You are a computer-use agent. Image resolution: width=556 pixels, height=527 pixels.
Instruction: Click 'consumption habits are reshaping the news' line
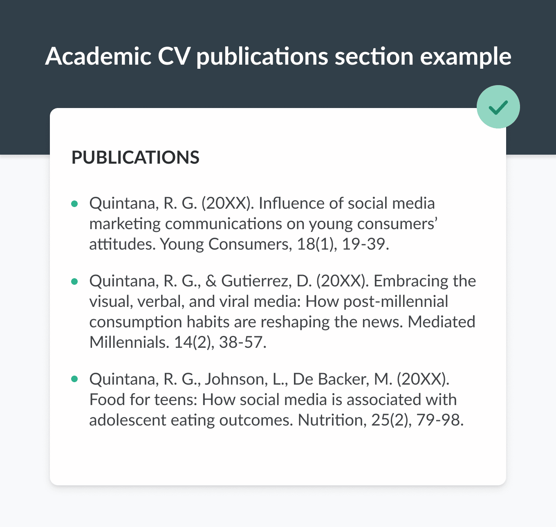(x=246, y=322)
